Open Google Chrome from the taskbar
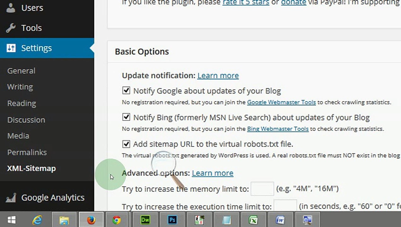This screenshot has width=401, height=227. 117,220
